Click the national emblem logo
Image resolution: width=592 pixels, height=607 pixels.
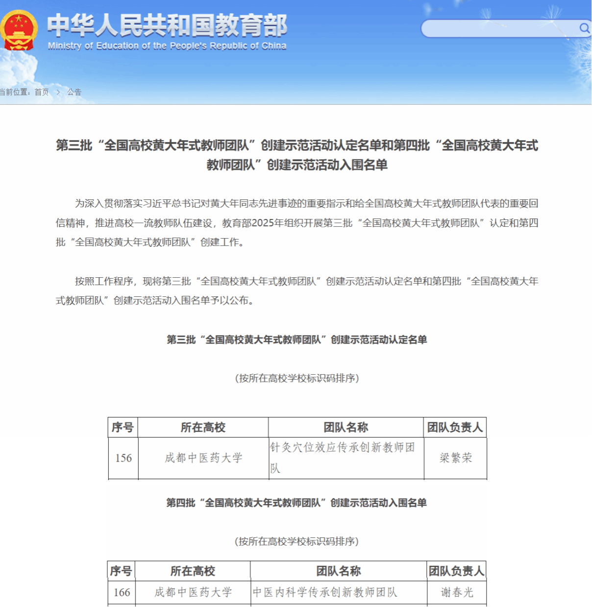coord(19,31)
